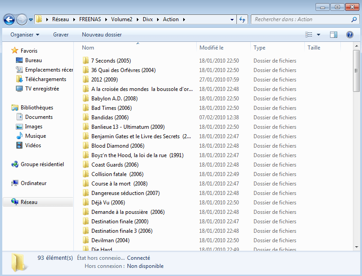Open the address bar history dropdown arrow
This screenshot has width=362, height=276.
coord(232,20)
